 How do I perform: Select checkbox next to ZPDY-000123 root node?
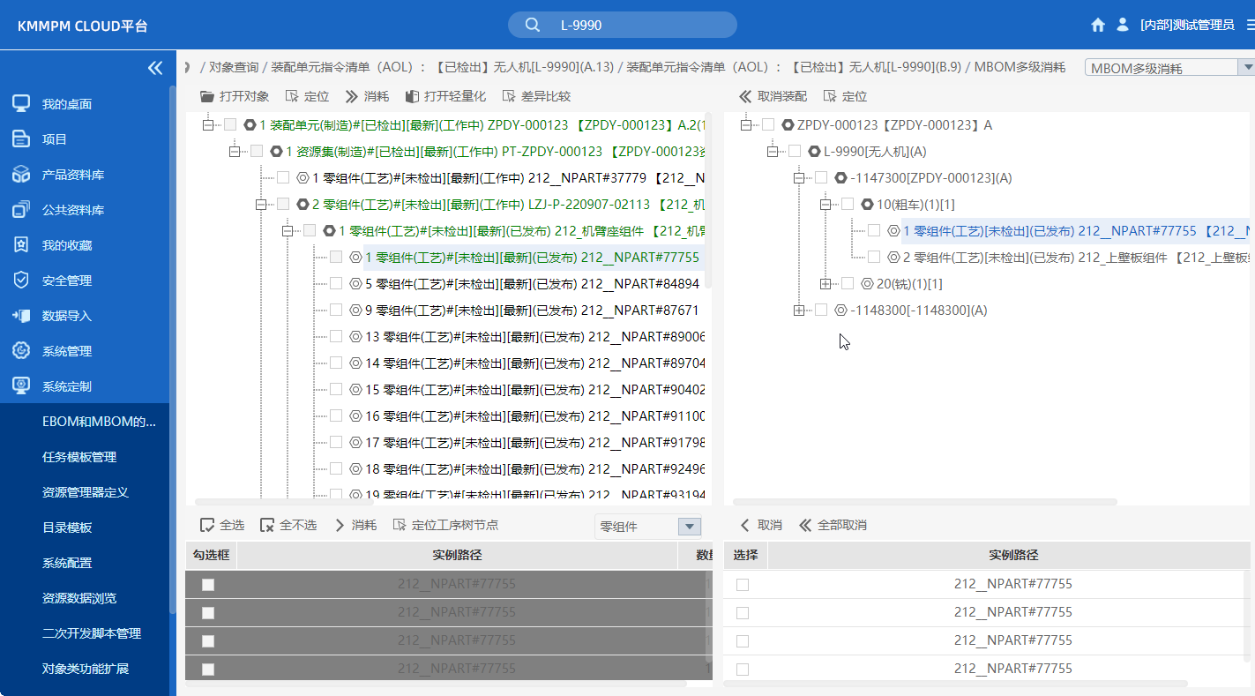coord(768,124)
